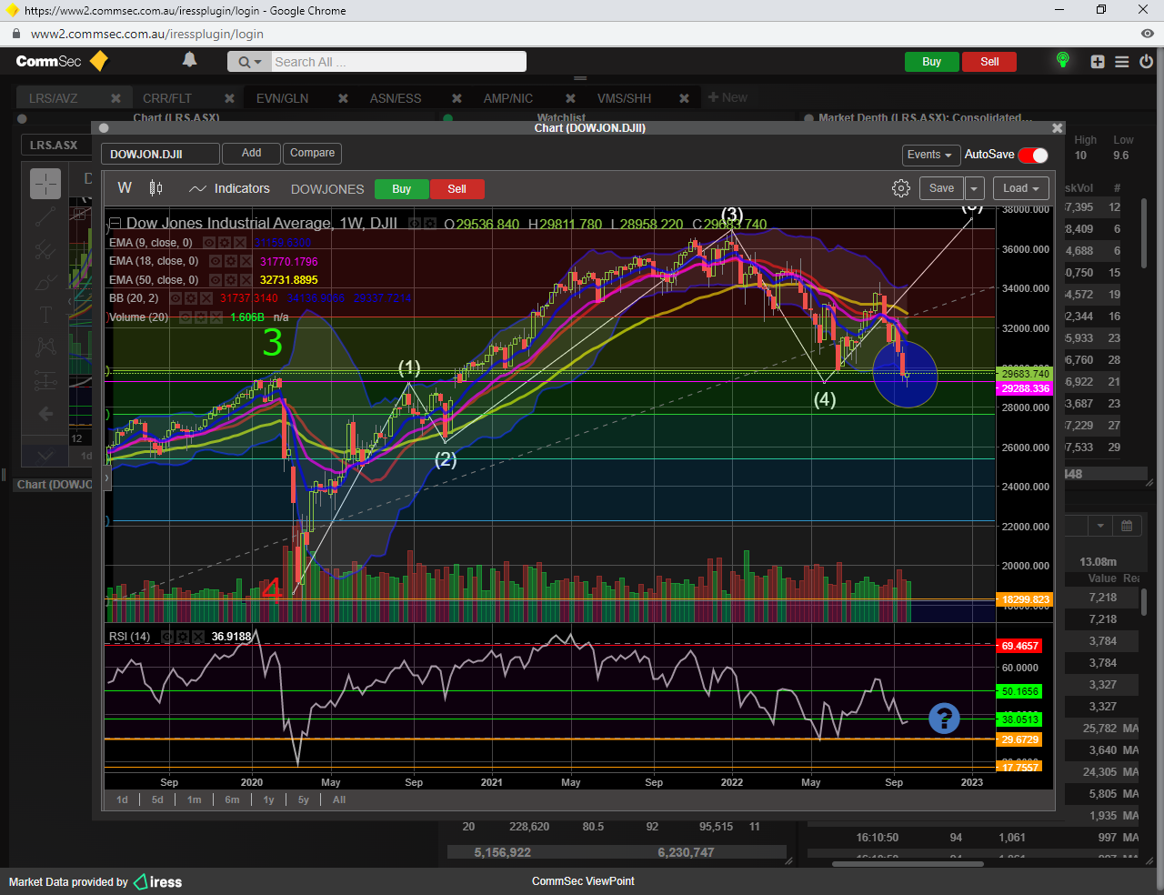Open settings for EMA (50, close, 0)

[231, 280]
